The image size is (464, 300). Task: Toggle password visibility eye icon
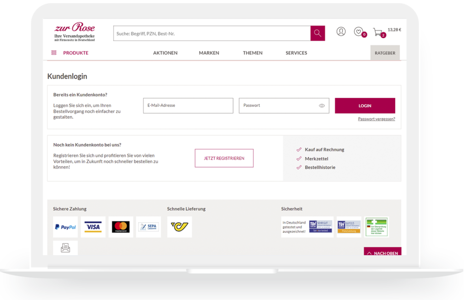(x=322, y=106)
